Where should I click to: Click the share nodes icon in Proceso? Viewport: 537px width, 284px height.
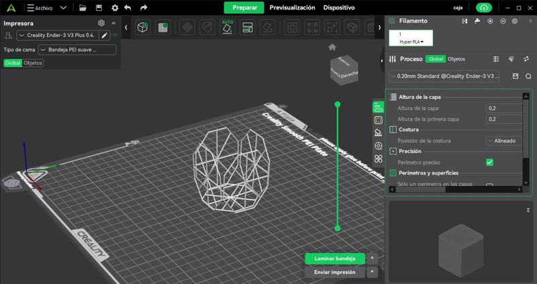point(526,59)
